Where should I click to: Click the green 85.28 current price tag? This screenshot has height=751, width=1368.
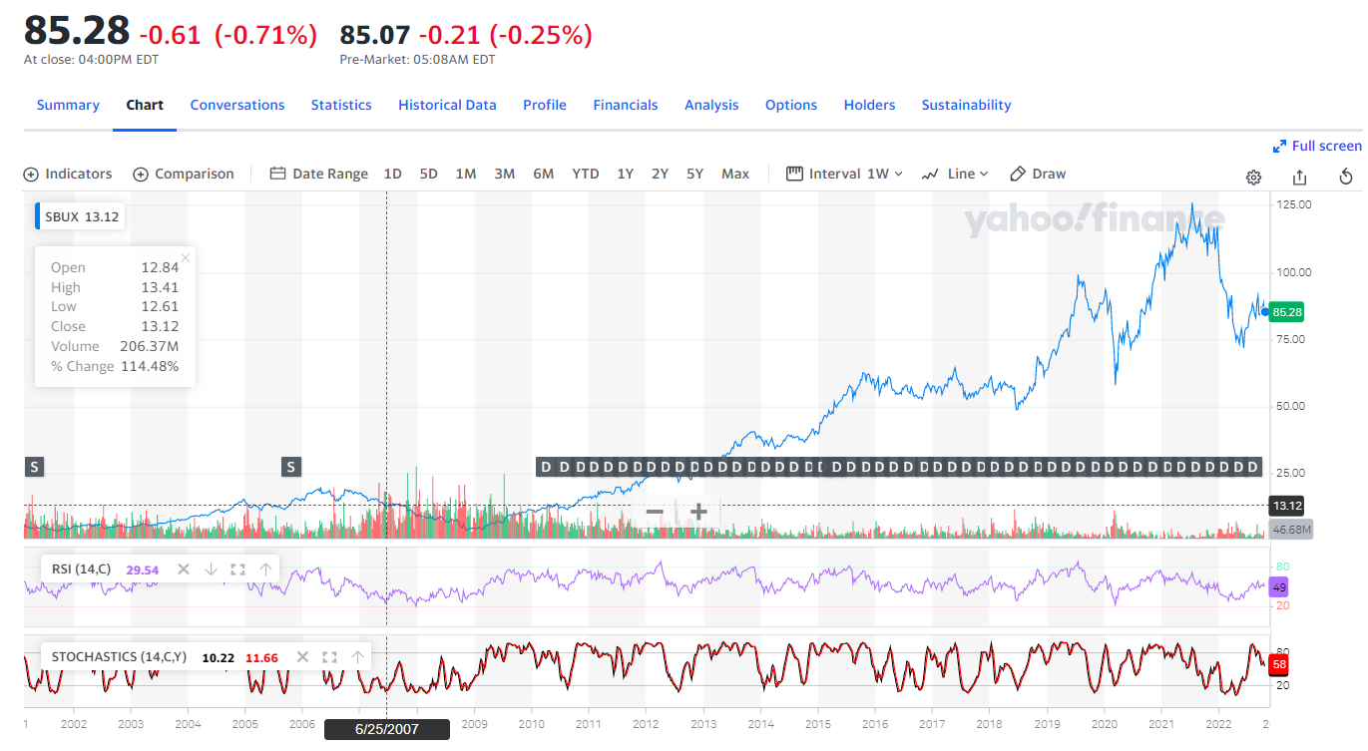click(x=1287, y=312)
